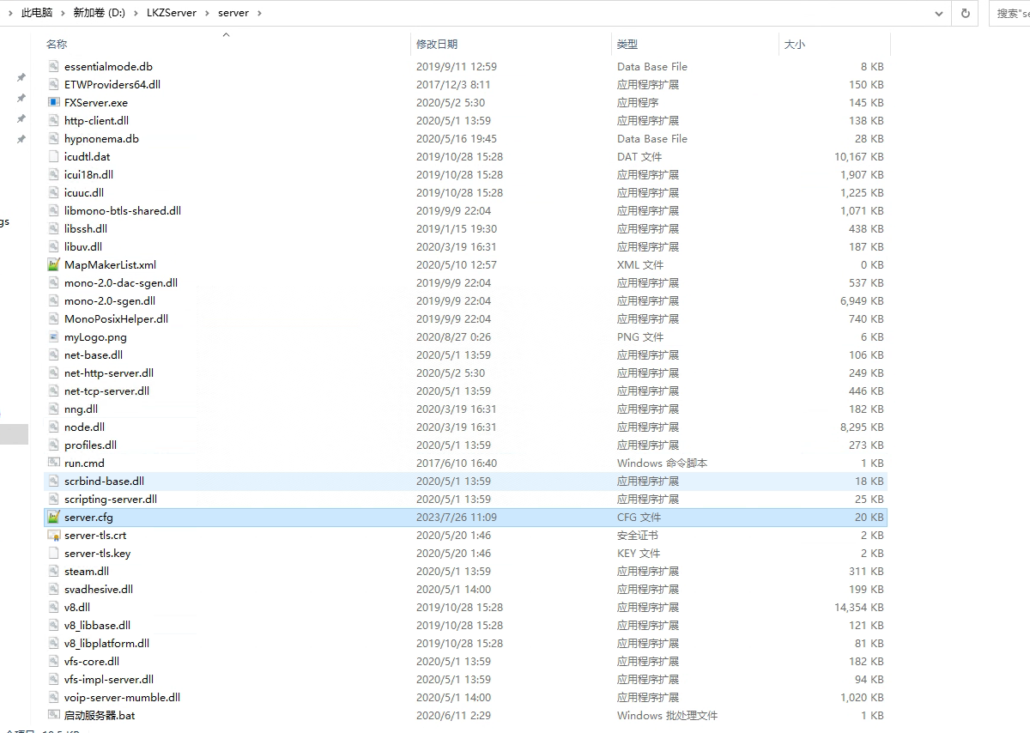The height and width of the screenshot is (733, 1030).
Task: Click the FXServer.exe application icon
Action: click(x=54, y=102)
